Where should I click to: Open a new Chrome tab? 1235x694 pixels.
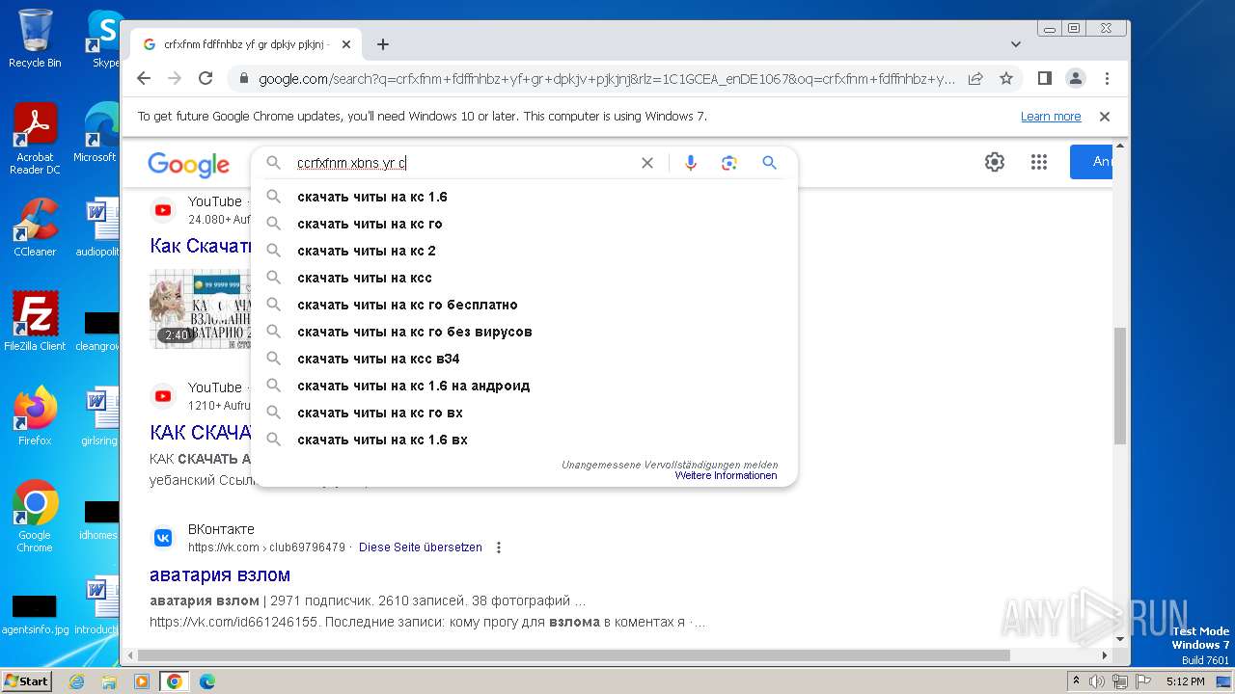pyautogui.click(x=383, y=44)
